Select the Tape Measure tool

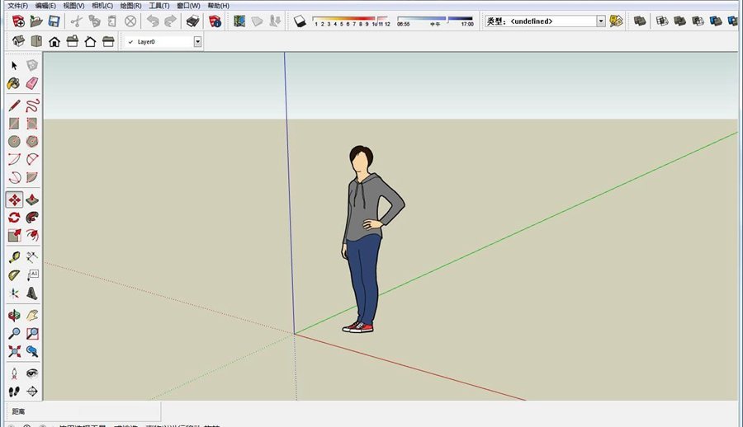(x=14, y=257)
